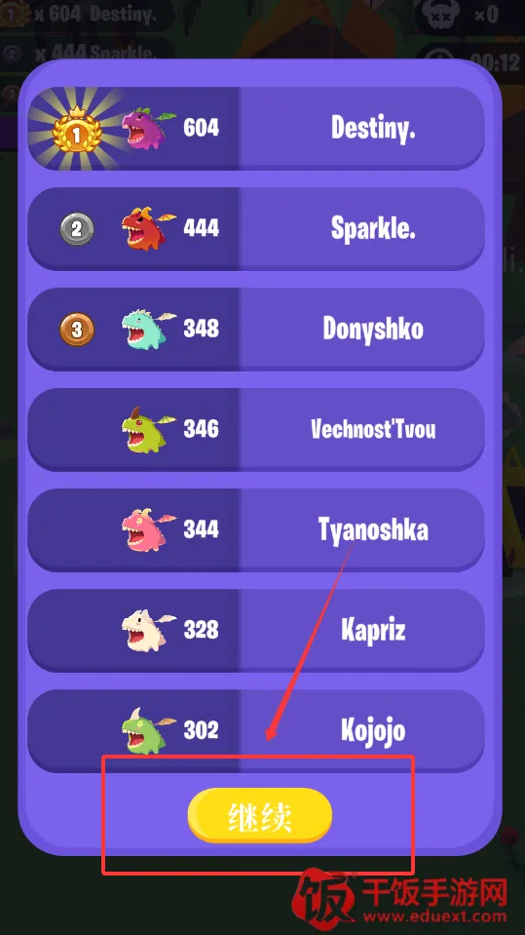Select the Vechnost'Tvou player name
This screenshot has width=525, height=935.
click(373, 429)
